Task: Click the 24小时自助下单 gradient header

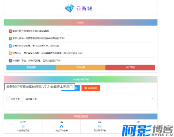Action: coord(81,79)
